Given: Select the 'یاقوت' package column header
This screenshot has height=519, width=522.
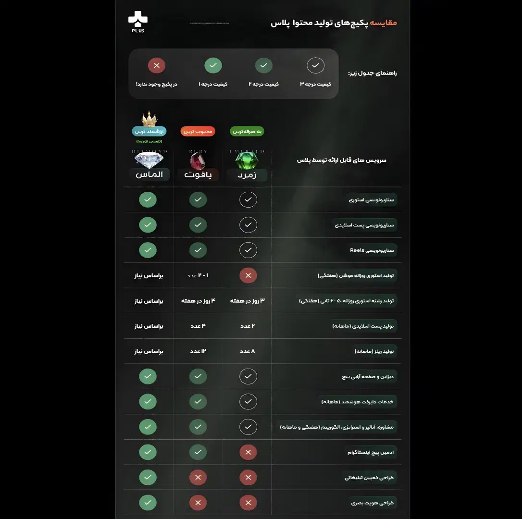Looking at the screenshot, I should 198,174.
